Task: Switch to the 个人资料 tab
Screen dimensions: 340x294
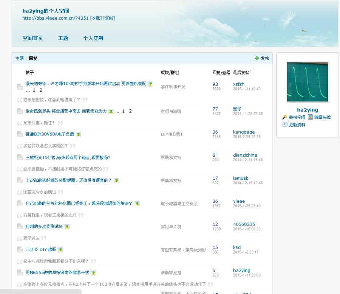Action: point(93,38)
